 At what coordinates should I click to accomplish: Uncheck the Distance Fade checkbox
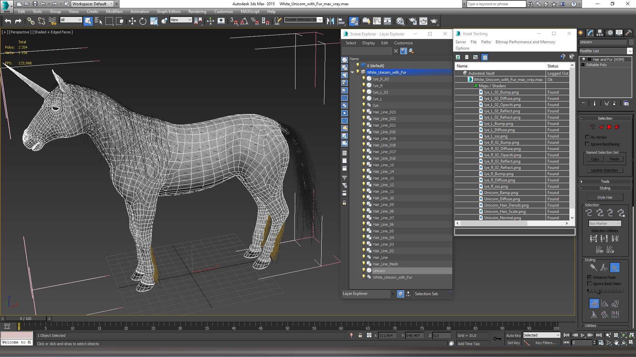coord(589,277)
